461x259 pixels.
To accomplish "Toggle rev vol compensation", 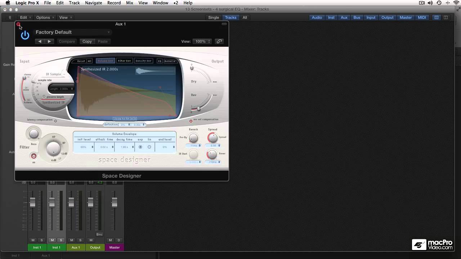I will [191, 121].
